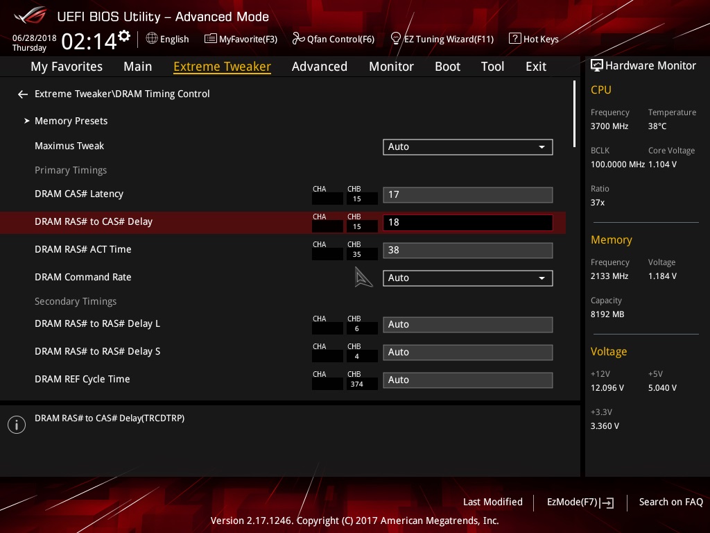The width and height of the screenshot is (710, 533).
Task: Open the Monitor tab
Action: pos(391,67)
